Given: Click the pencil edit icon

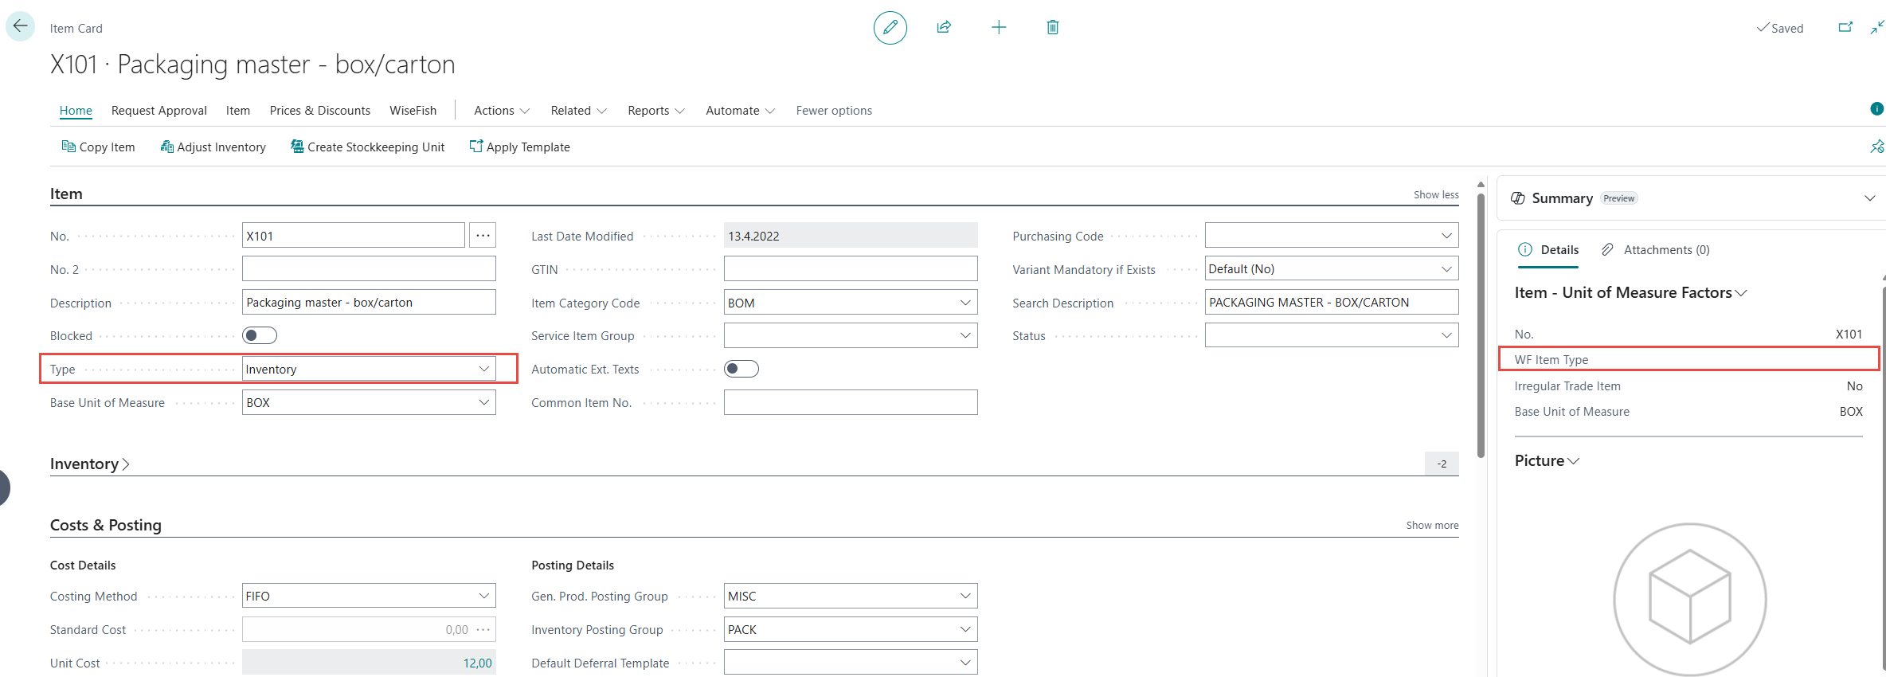Looking at the screenshot, I should (890, 28).
